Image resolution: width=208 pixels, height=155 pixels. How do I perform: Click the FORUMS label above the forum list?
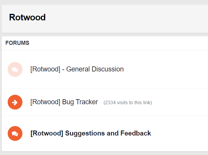point(17,43)
